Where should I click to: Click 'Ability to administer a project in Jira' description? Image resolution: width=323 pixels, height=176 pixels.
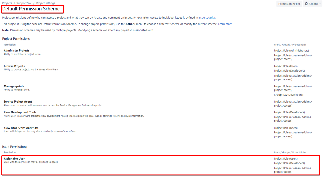(x=22, y=54)
